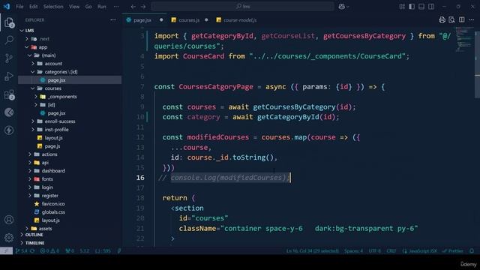Toggle the Primary Side Bar

[x=412, y=7]
